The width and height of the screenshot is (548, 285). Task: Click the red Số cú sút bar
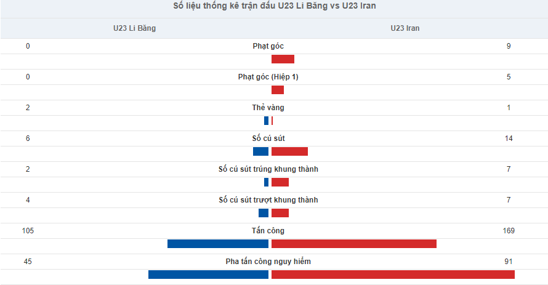(x=290, y=151)
